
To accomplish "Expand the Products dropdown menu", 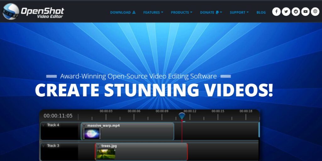I will pyautogui.click(x=181, y=12).
